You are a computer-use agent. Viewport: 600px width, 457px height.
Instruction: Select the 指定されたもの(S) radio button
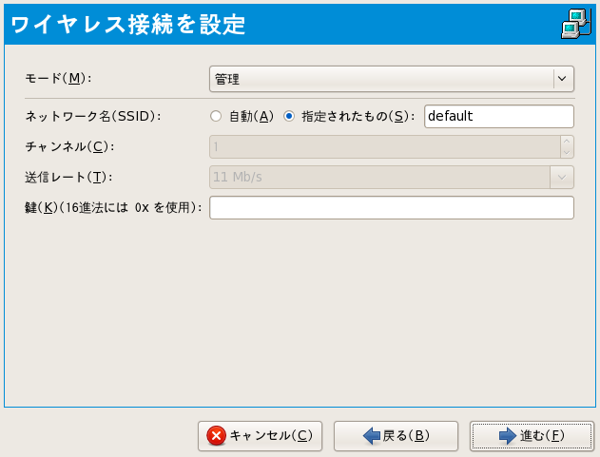[289, 116]
